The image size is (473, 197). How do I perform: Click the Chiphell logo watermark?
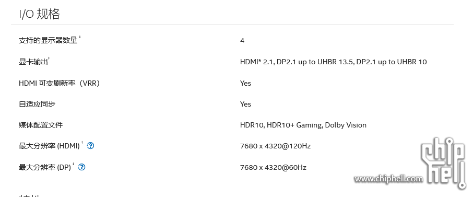click(x=443, y=163)
